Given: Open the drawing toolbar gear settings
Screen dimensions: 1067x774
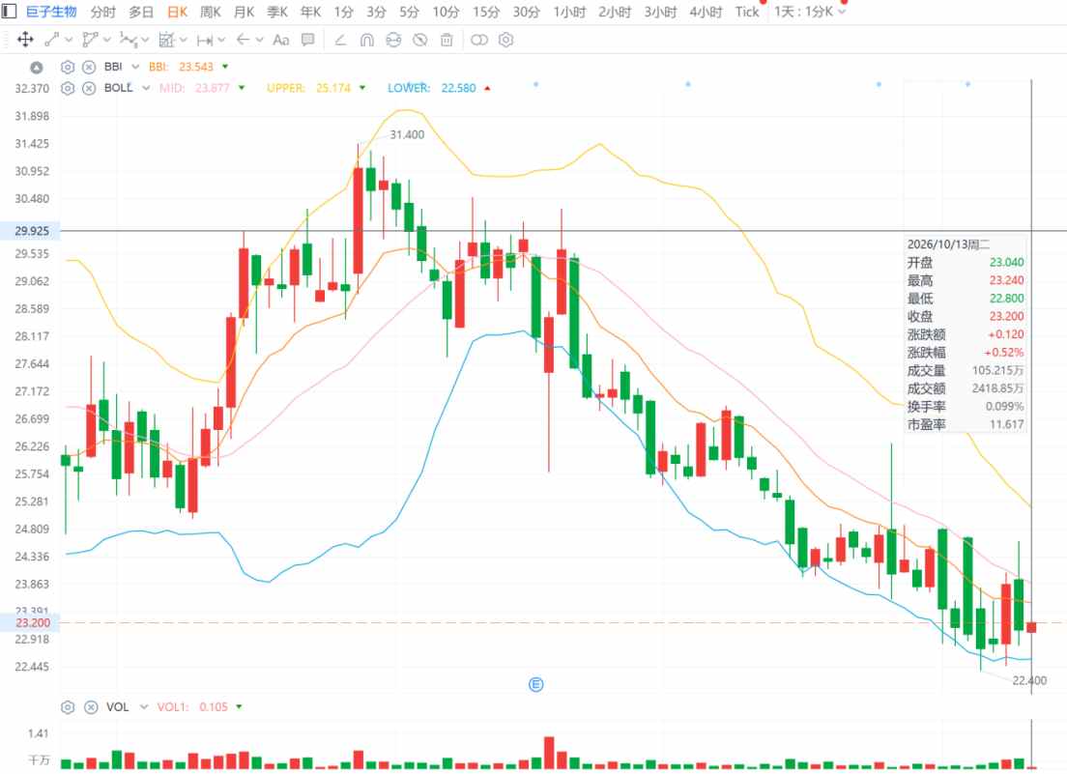Looking at the screenshot, I should (505, 40).
